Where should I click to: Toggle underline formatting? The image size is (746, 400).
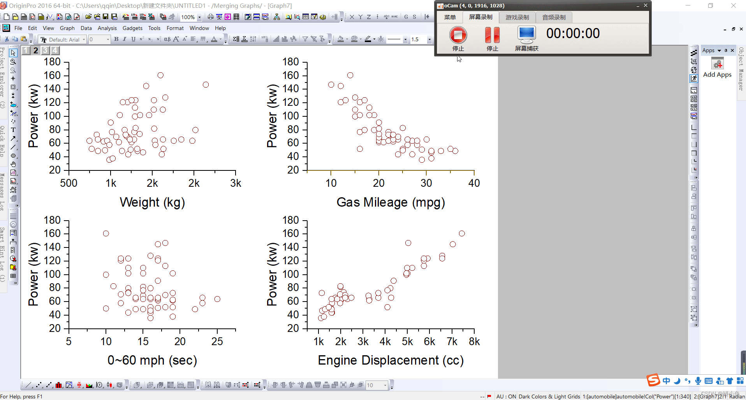pos(133,39)
